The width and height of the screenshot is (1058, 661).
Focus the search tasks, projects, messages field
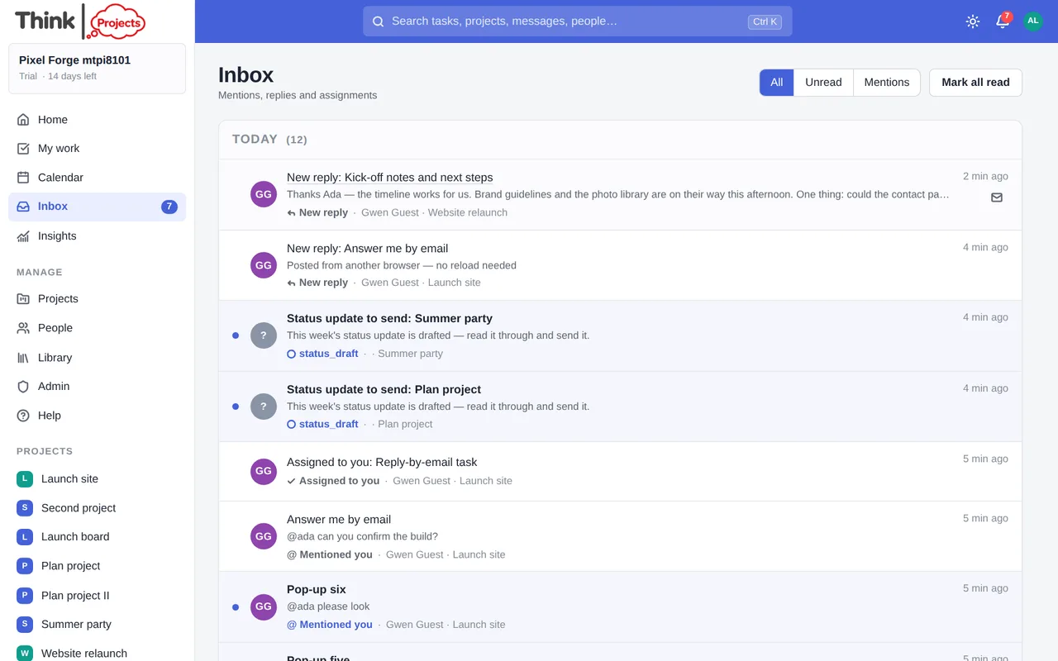[x=577, y=21]
